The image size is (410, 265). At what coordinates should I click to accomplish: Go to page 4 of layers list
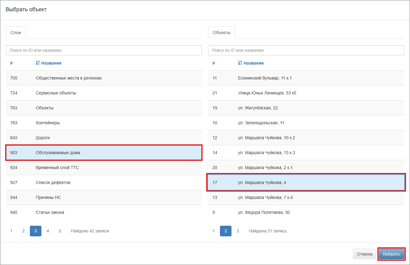[x=48, y=231]
